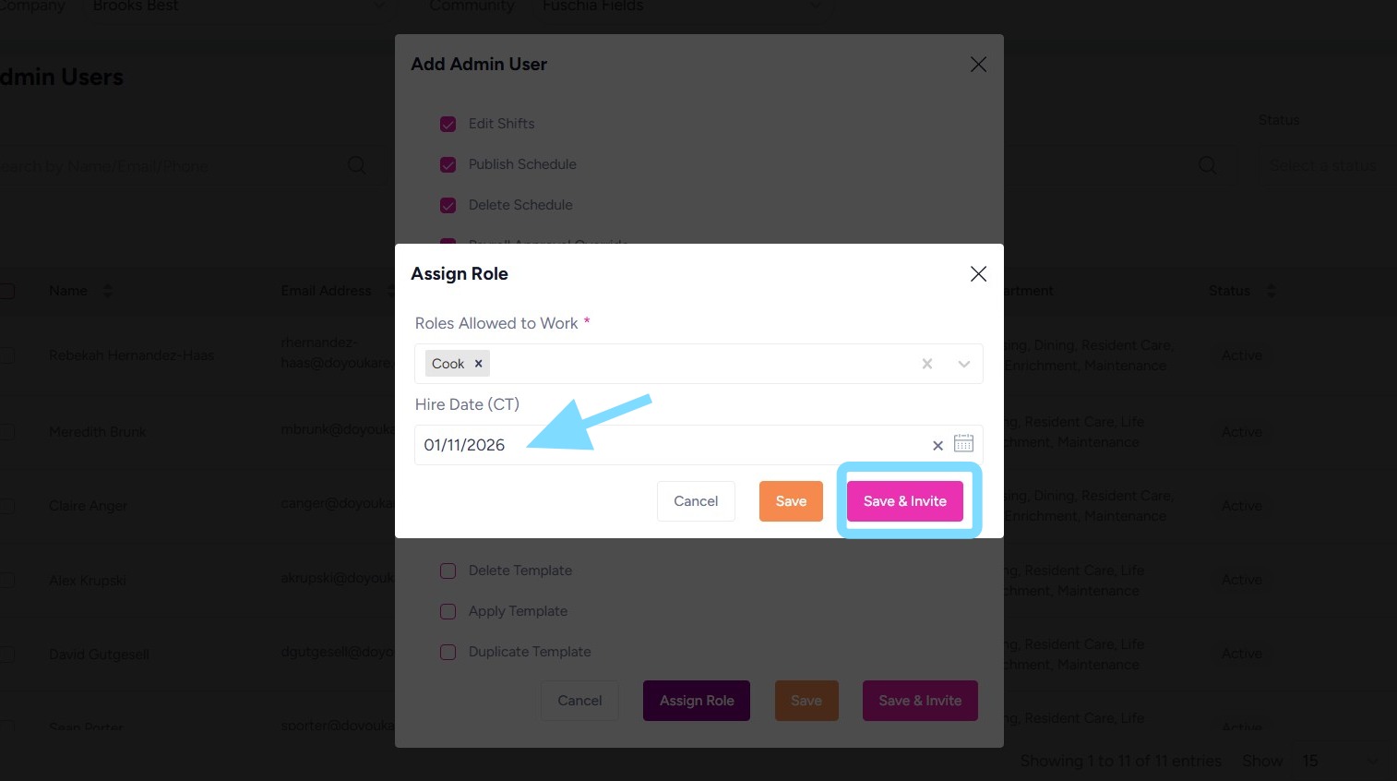
Task: Expand the Roles Allowed to Work dropdown
Action: (x=963, y=364)
